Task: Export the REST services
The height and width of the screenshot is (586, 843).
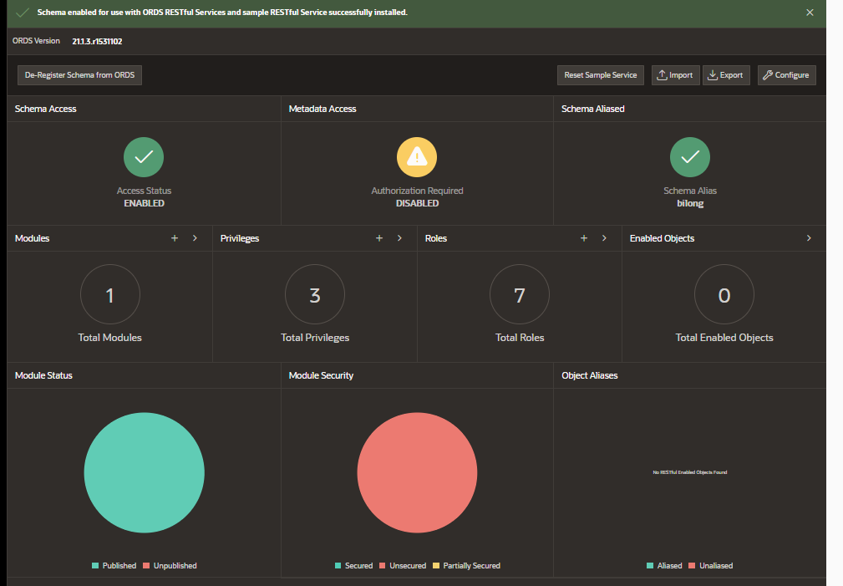Action: pos(726,75)
